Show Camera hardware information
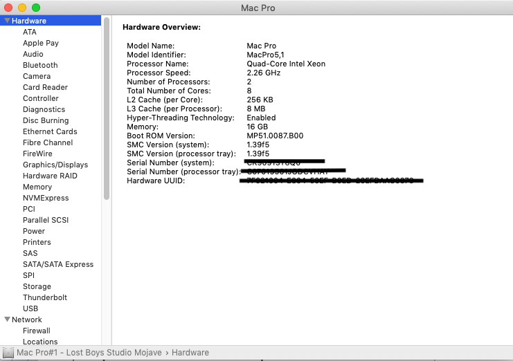513x361 pixels. coord(37,76)
